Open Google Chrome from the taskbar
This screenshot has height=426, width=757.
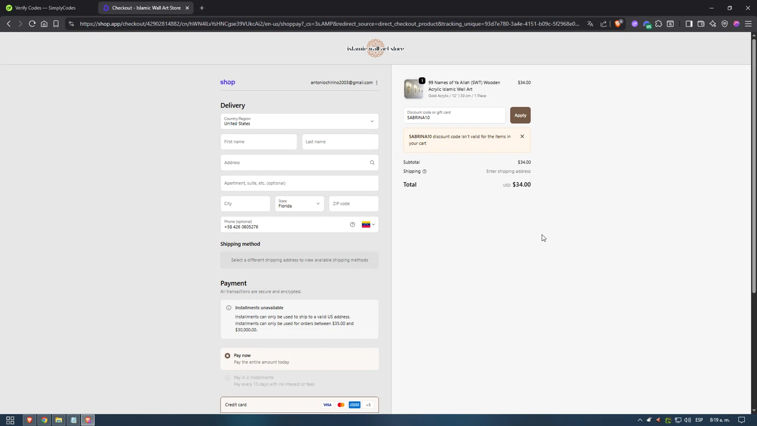pyautogui.click(x=44, y=420)
